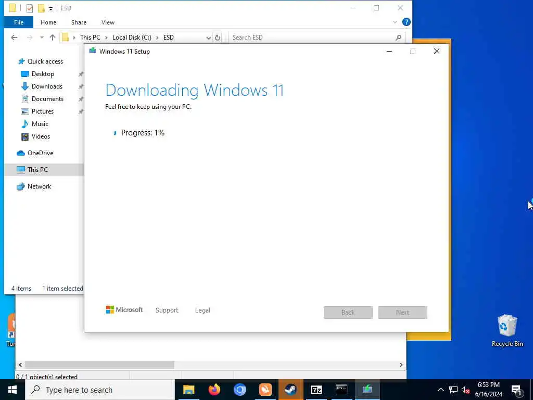Open the Customize Quick Access Toolbar dropdown
Image resolution: width=533 pixels, height=400 pixels.
point(50,8)
